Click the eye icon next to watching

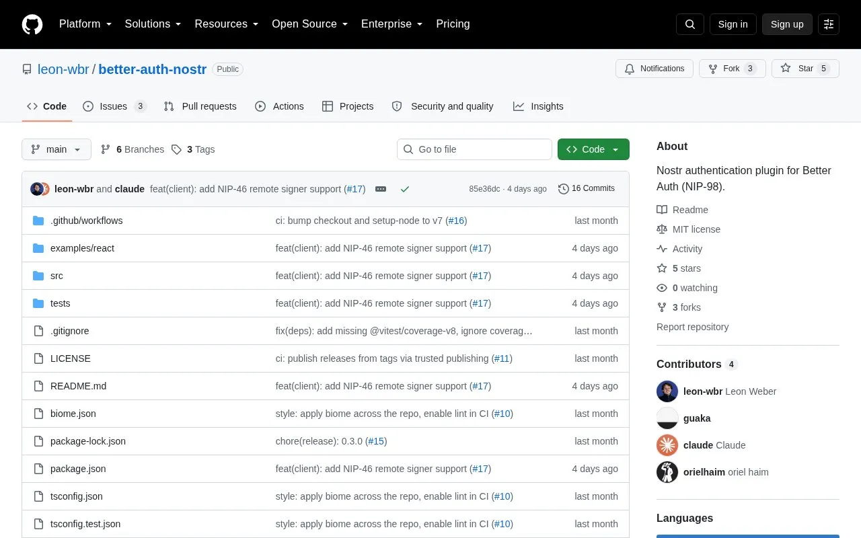(x=662, y=288)
